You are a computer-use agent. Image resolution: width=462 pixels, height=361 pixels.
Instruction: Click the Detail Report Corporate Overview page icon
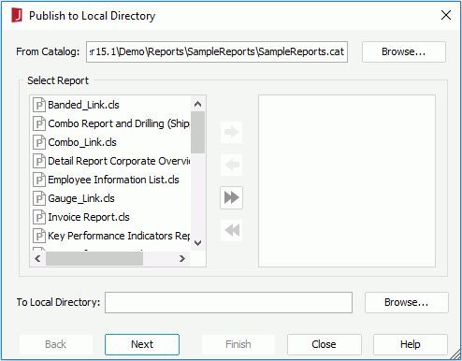click(39, 161)
